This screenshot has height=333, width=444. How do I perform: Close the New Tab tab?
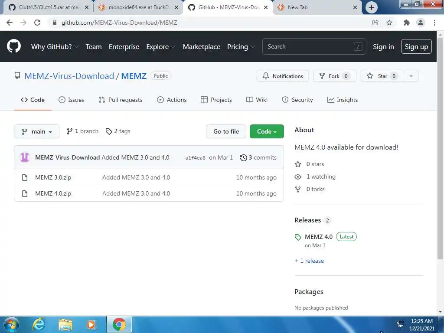point(355,7)
